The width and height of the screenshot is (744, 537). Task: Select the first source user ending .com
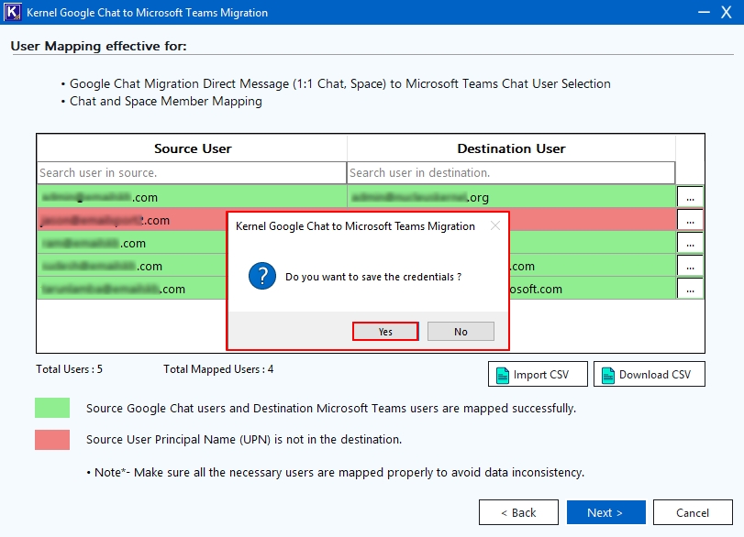[x=192, y=197]
